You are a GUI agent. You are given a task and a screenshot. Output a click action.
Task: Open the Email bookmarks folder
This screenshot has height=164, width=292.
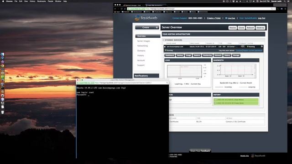(177, 12)
